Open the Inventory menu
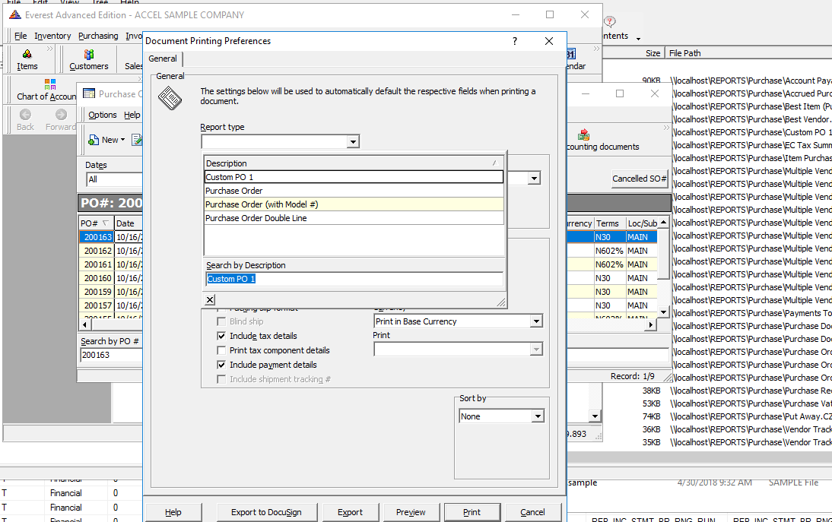This screenshot has width=832, height=522. pos(52,36)
